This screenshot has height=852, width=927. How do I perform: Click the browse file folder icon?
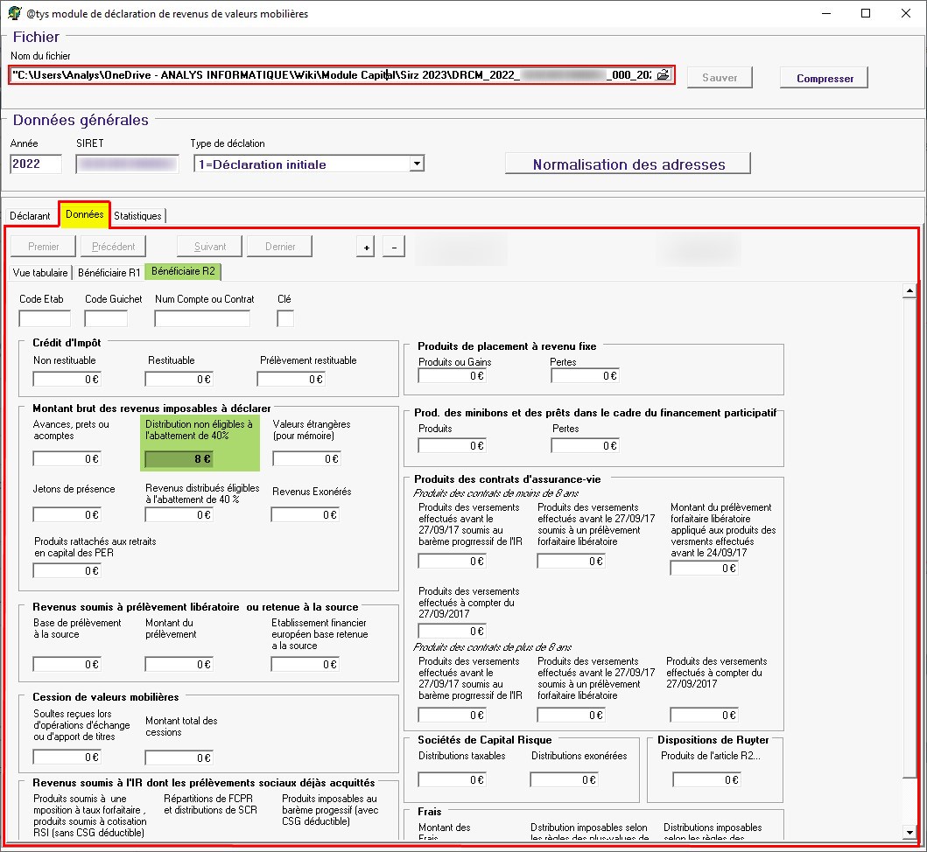pyautogui.click(x=664, y=76)
